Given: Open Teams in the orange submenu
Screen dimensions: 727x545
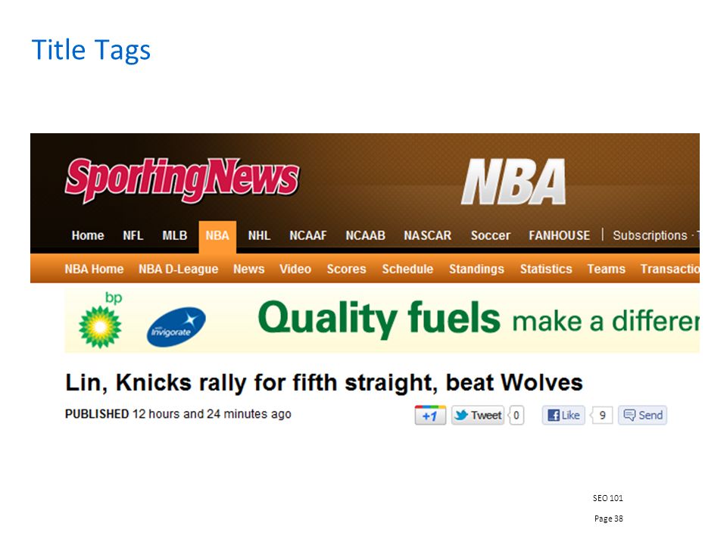Looking at the screenshot, I should pyautogui.click(x=607, y=269).
